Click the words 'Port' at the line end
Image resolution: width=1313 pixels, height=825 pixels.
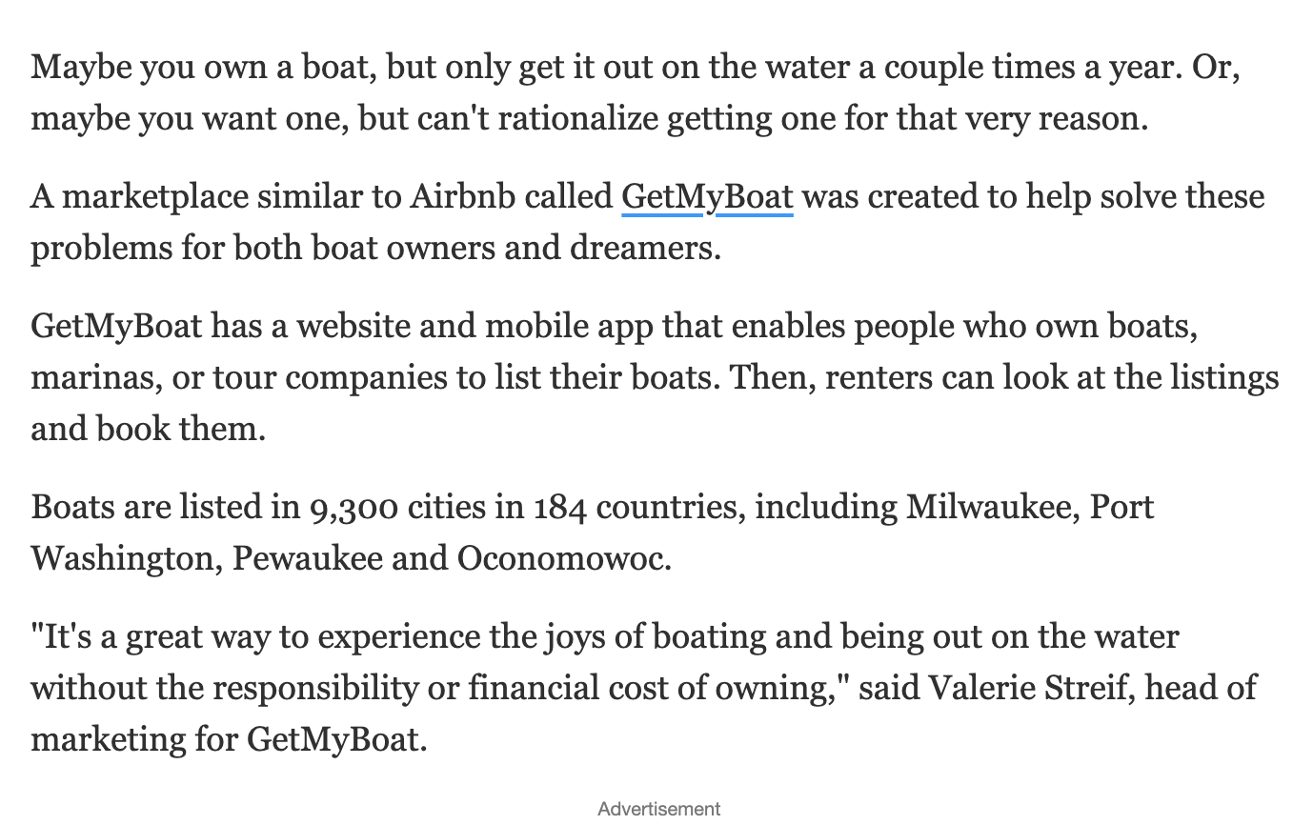click(x=1121, y=507)
